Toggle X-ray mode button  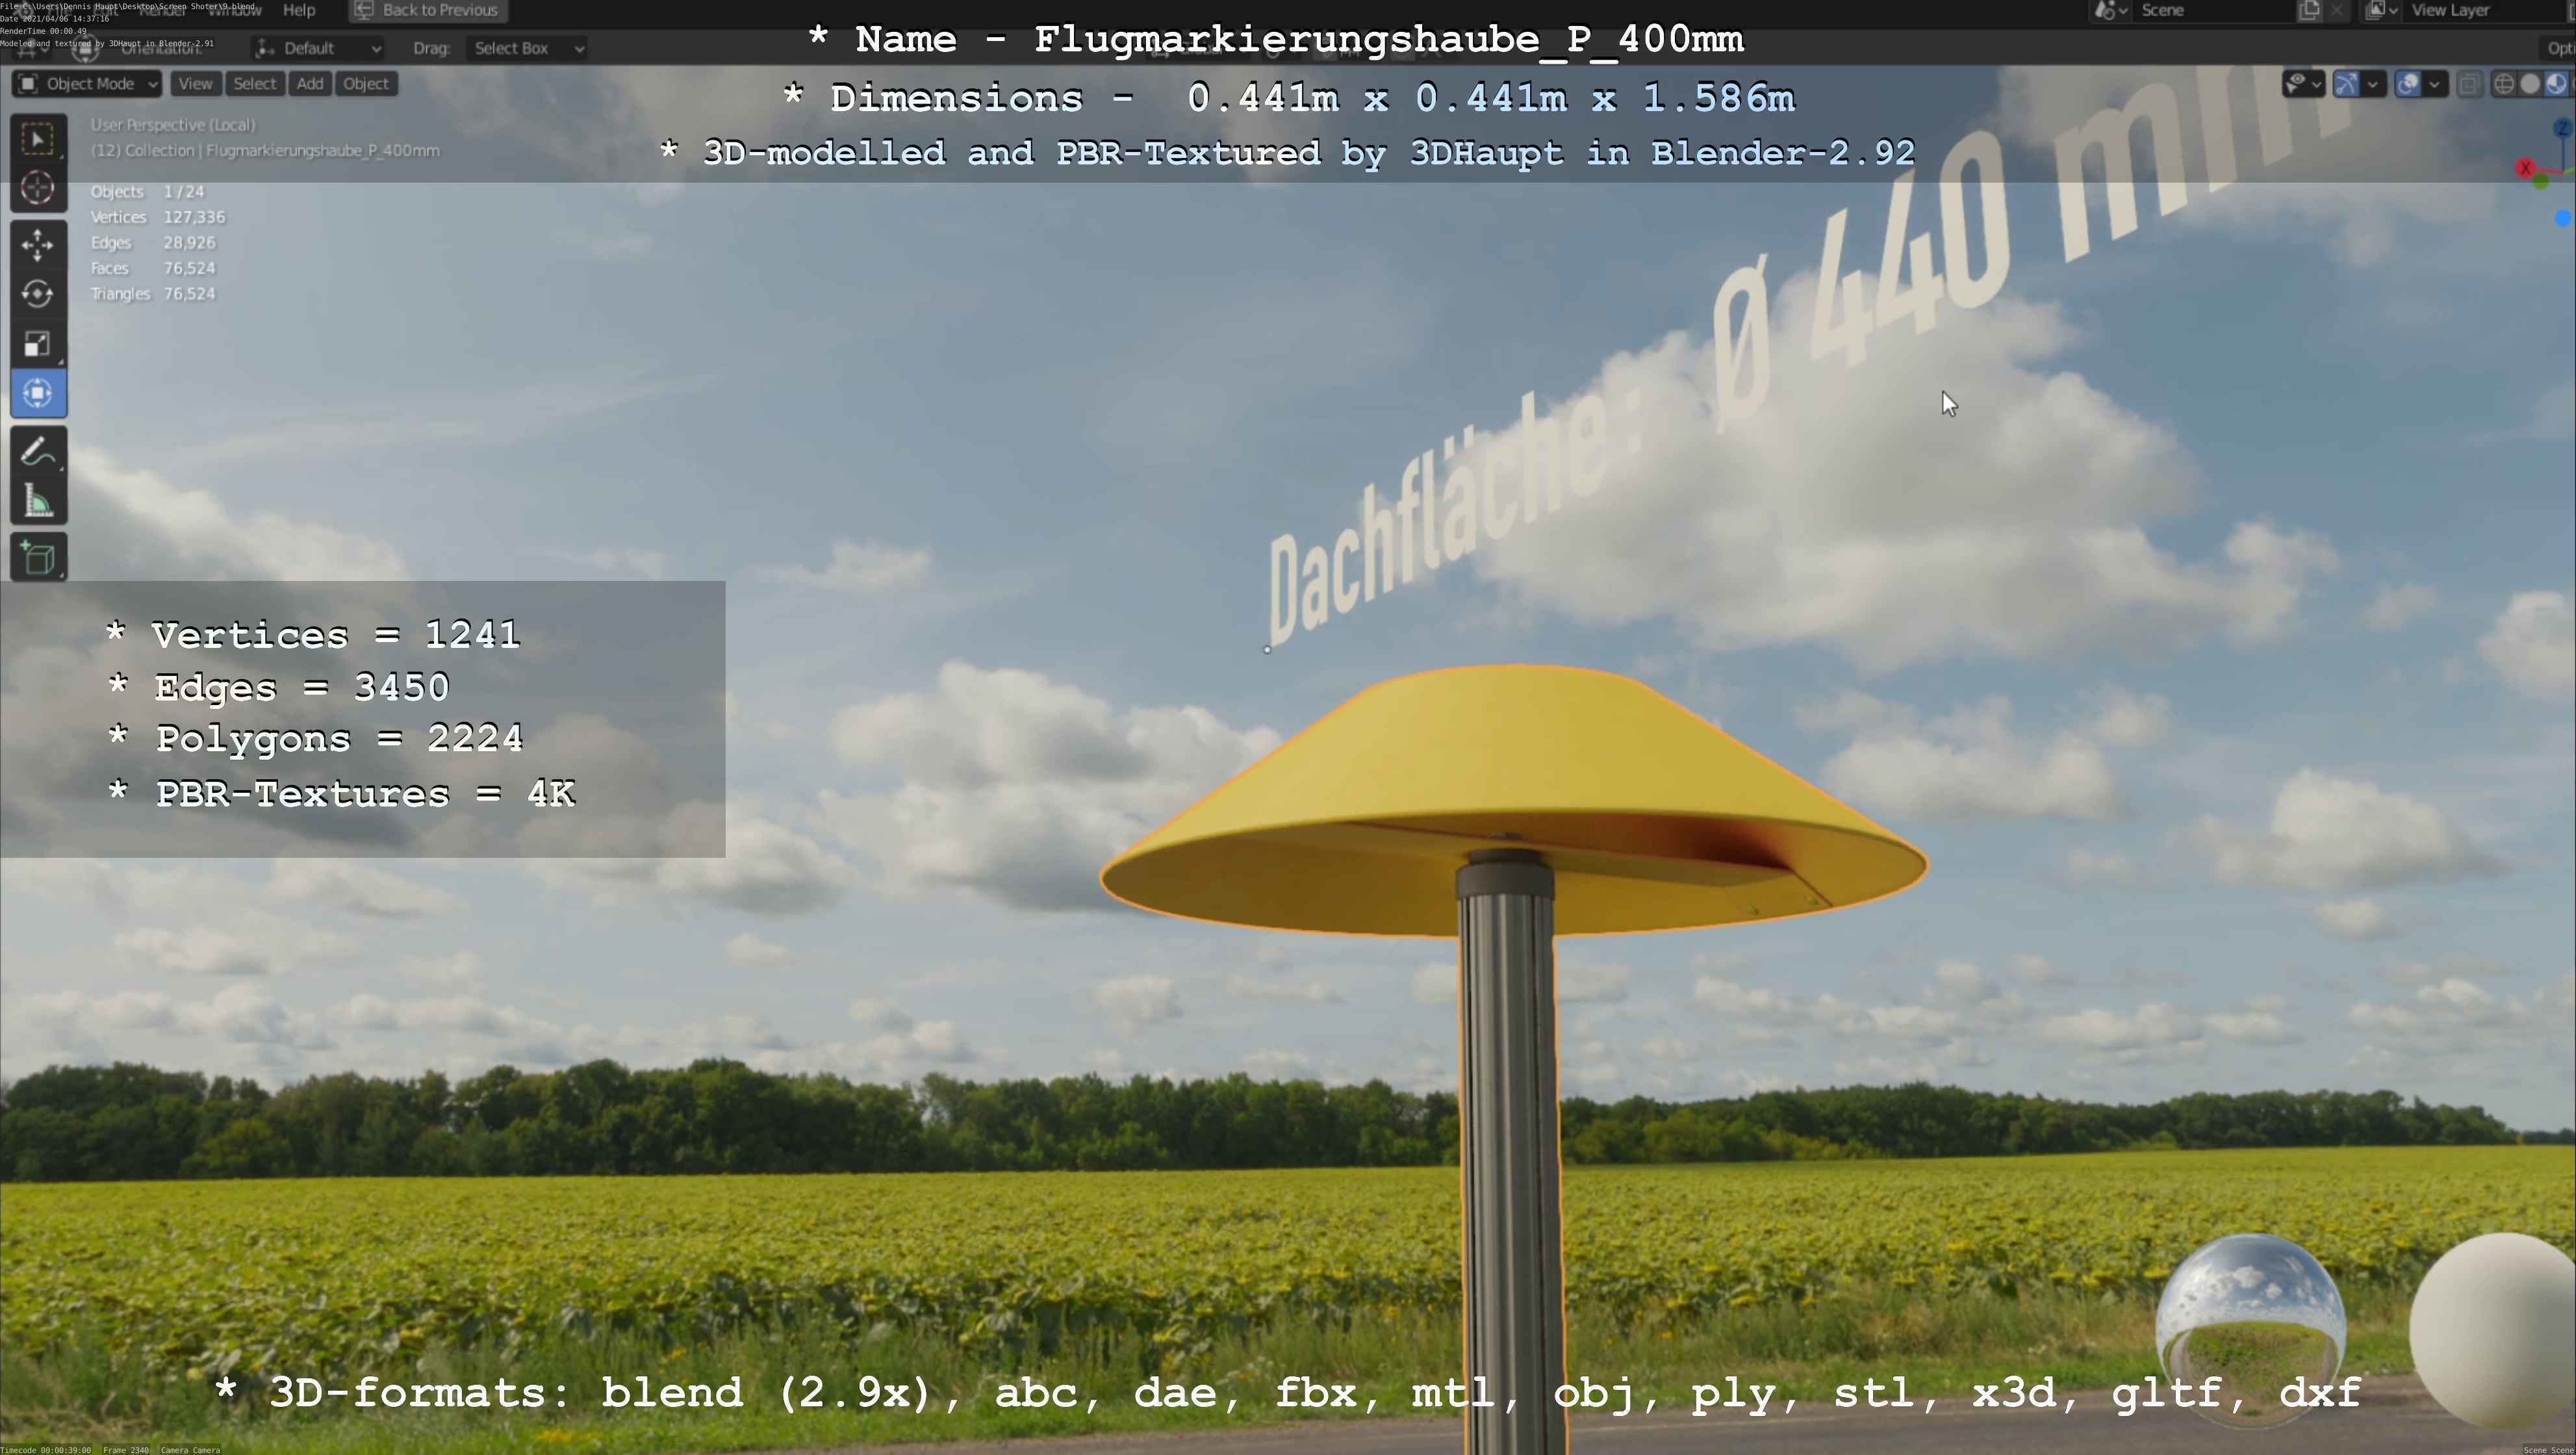pyautogui.click(x=2469, y=84)
